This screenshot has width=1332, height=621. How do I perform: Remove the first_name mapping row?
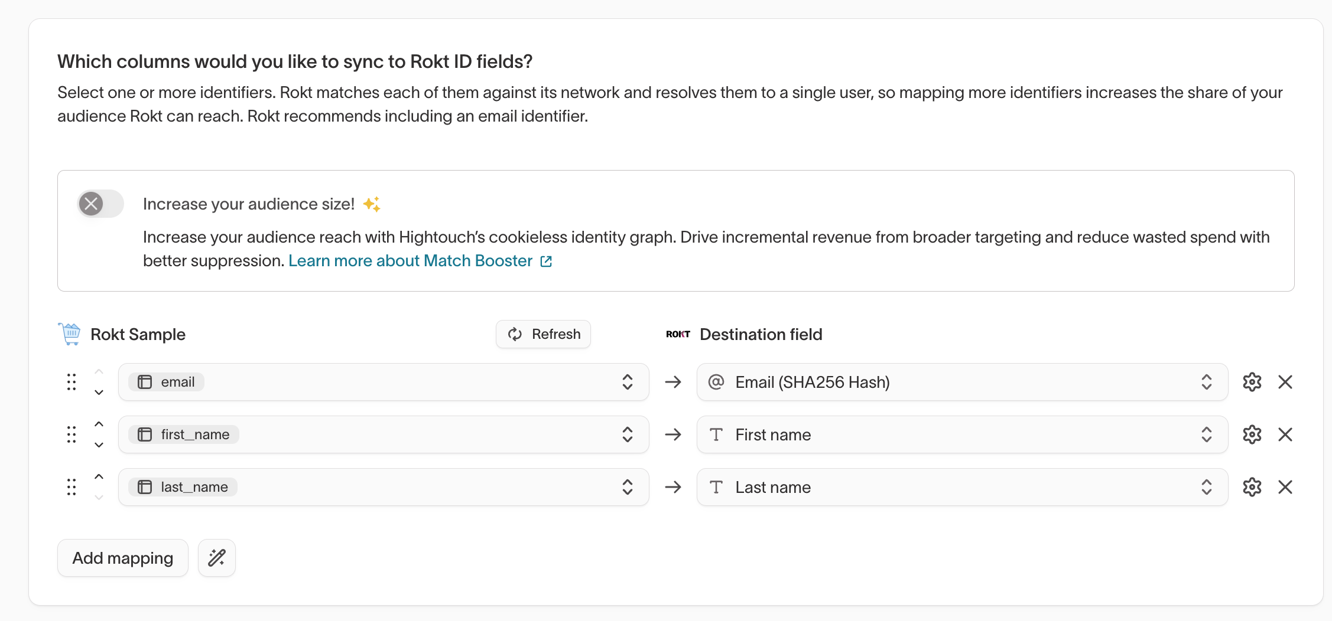(x=1285, y=434)
